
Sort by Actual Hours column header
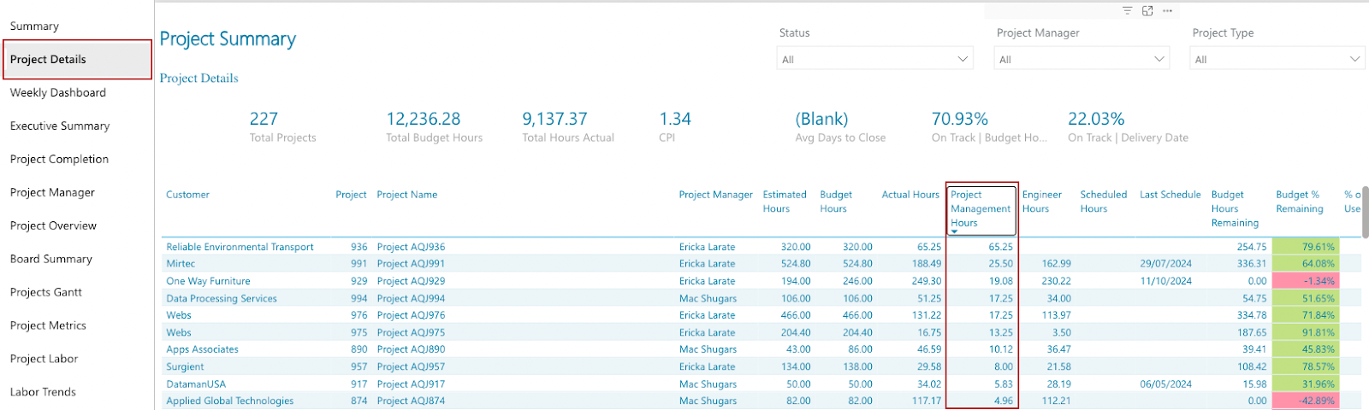coord(910,195)
